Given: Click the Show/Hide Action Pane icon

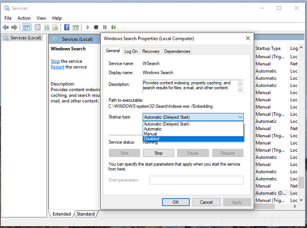Looking at the screenshot, I should pyautogui.click(x=76, y=27).
